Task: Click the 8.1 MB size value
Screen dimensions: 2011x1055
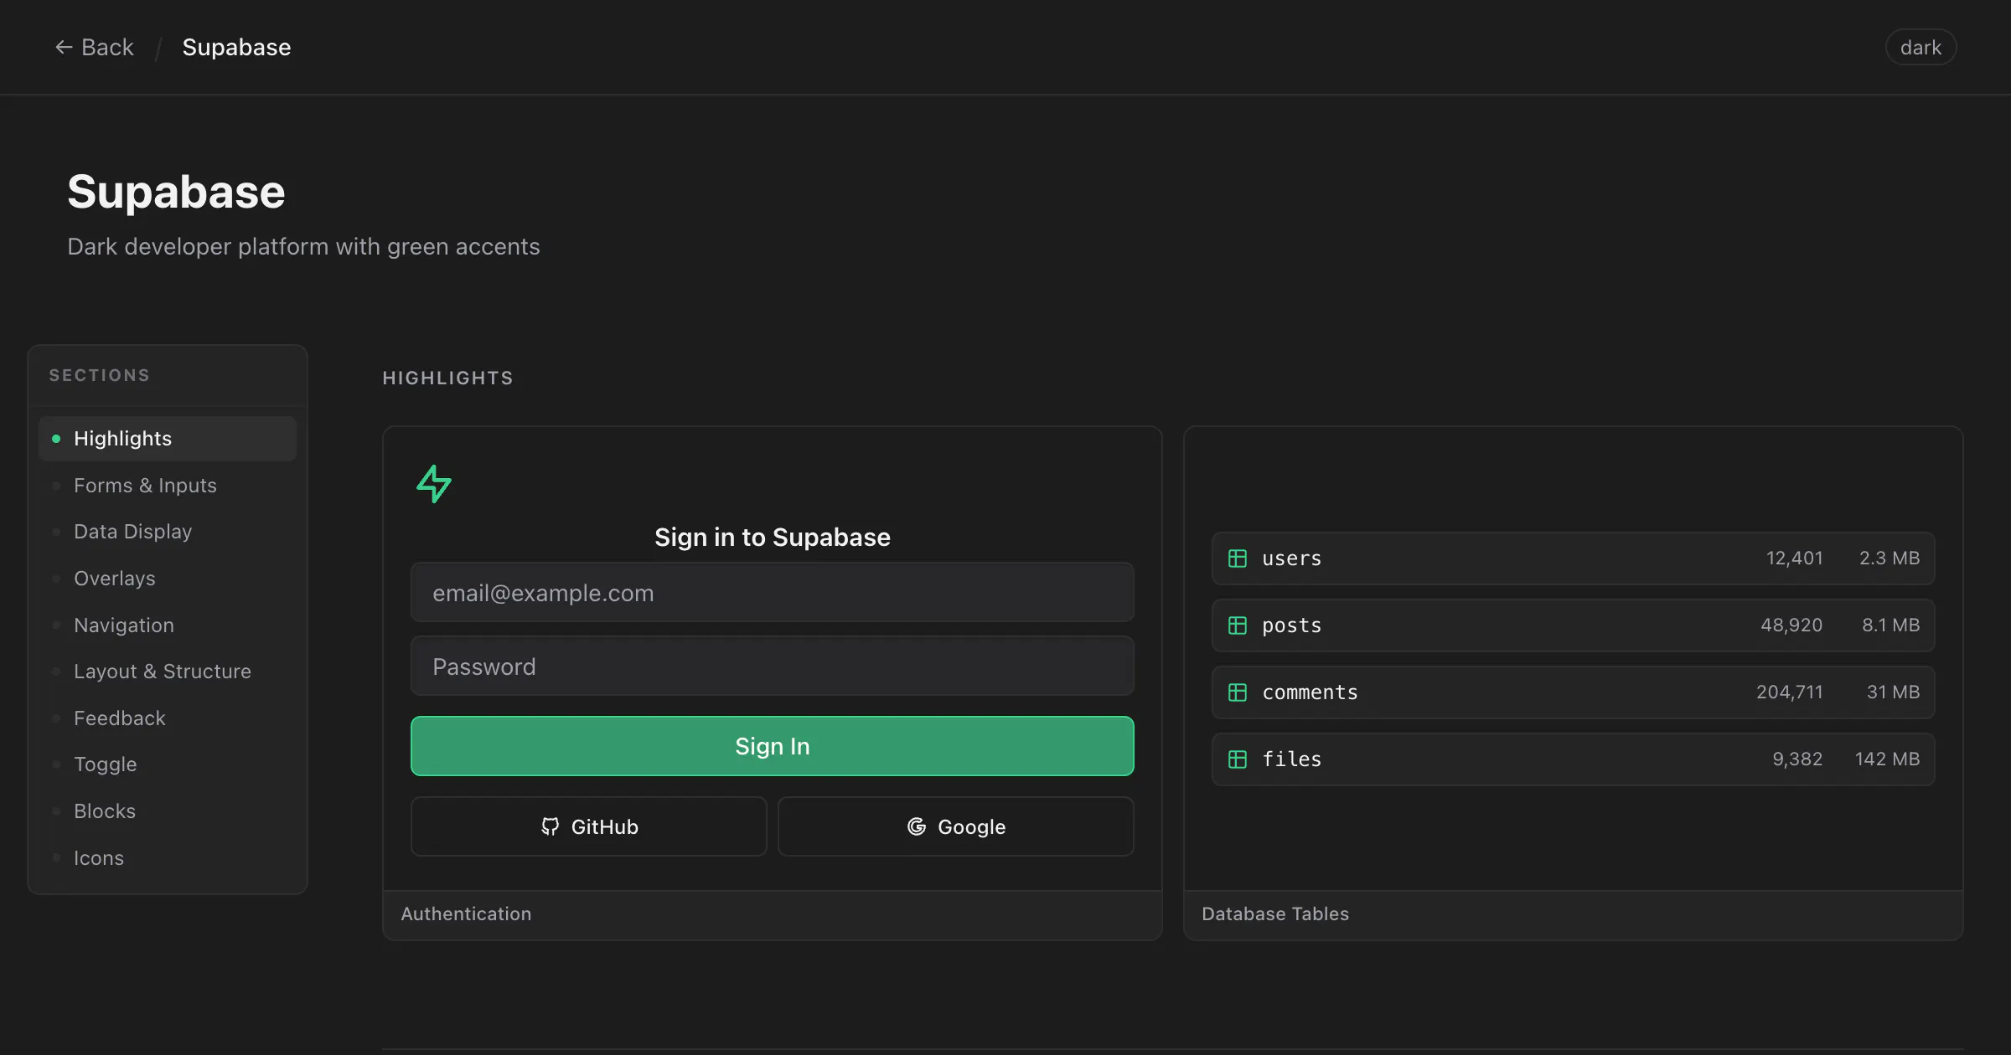Action: click(x=1890, y=625)
